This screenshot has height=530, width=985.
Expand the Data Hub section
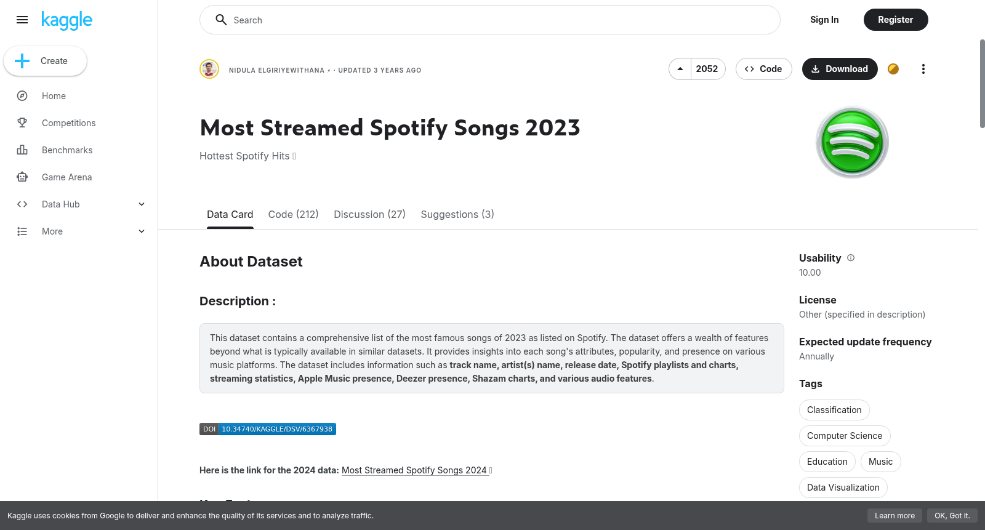click(x=142, y=204)
